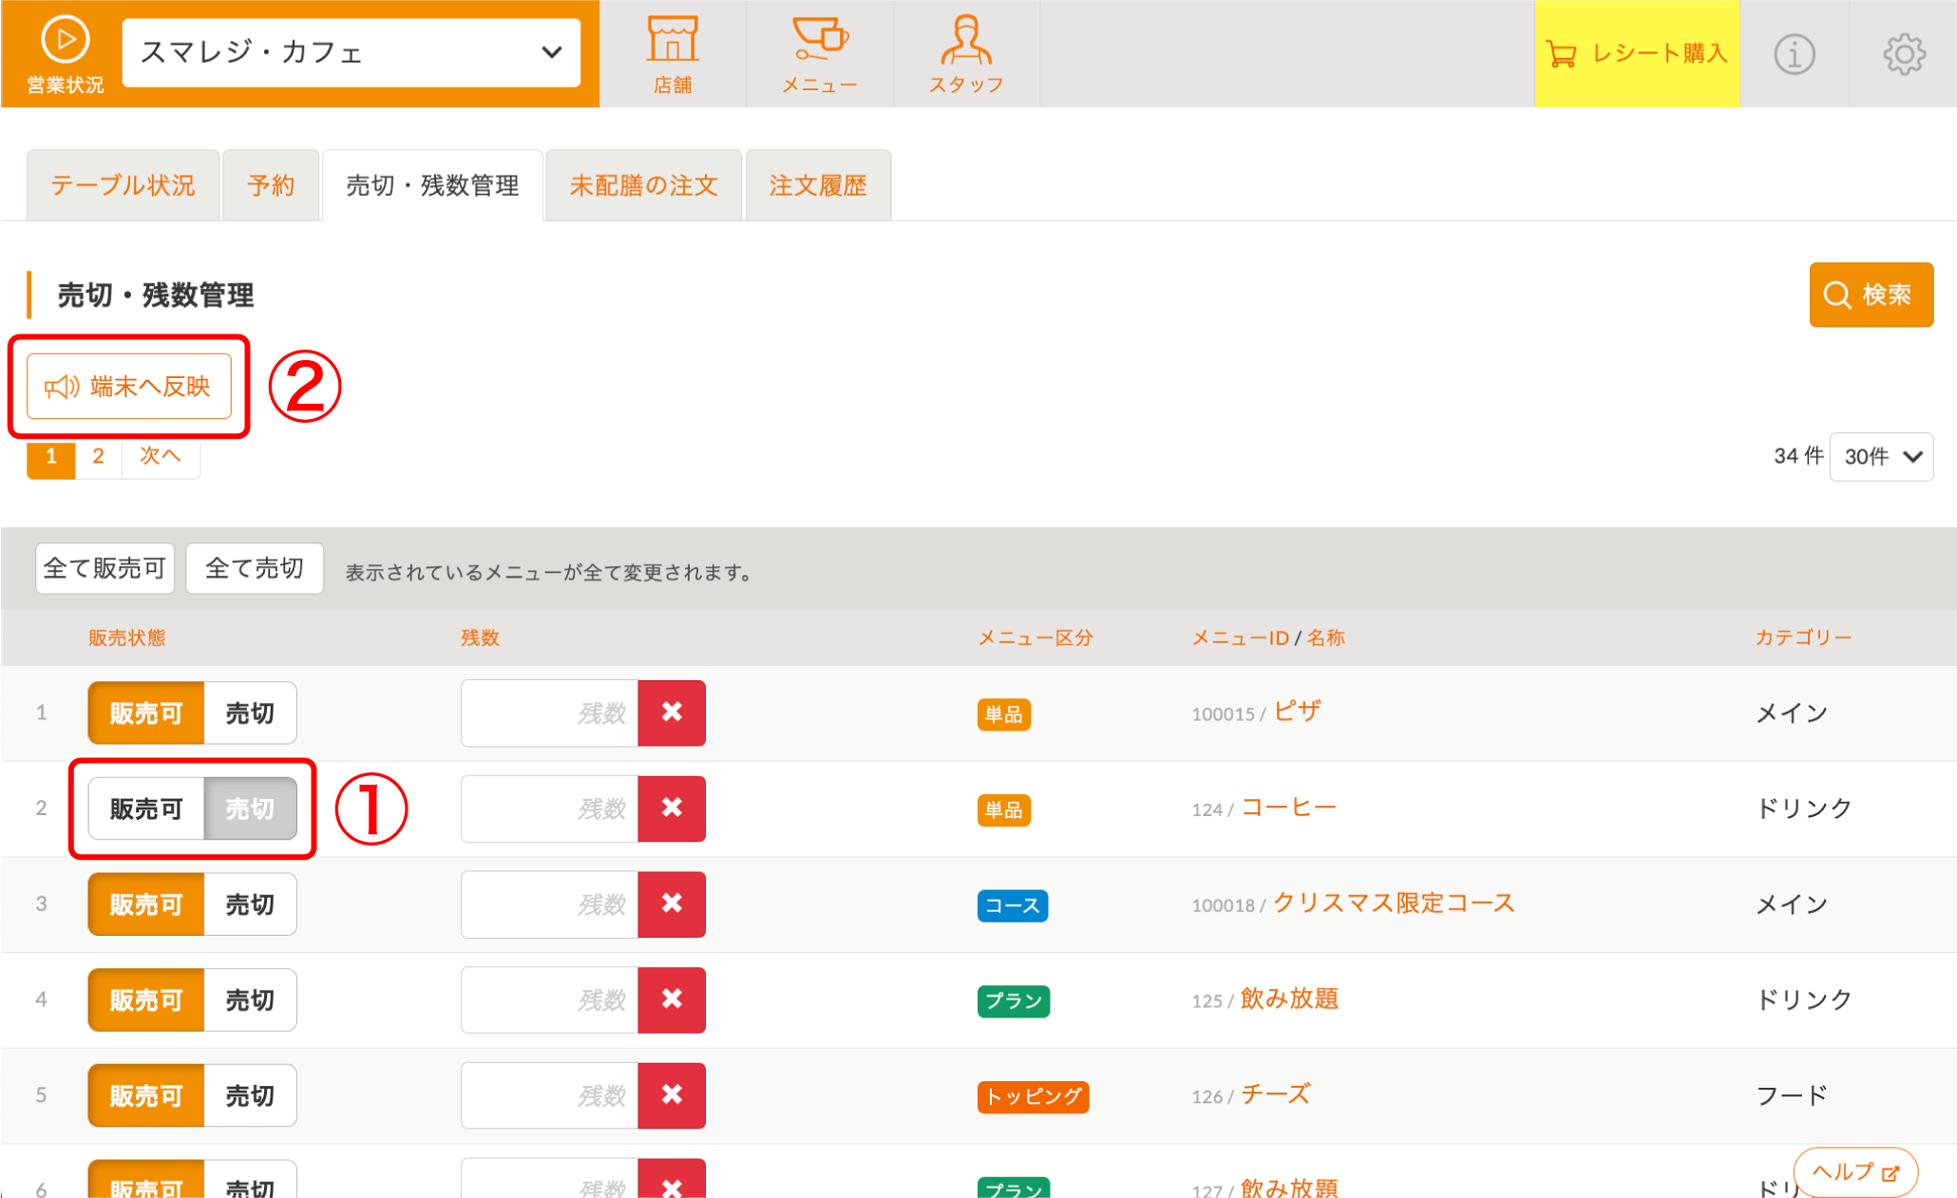Click the 全て売切 button
Image resolution: width=1957 pixels, height=1198 pixels.
(255, 568)
